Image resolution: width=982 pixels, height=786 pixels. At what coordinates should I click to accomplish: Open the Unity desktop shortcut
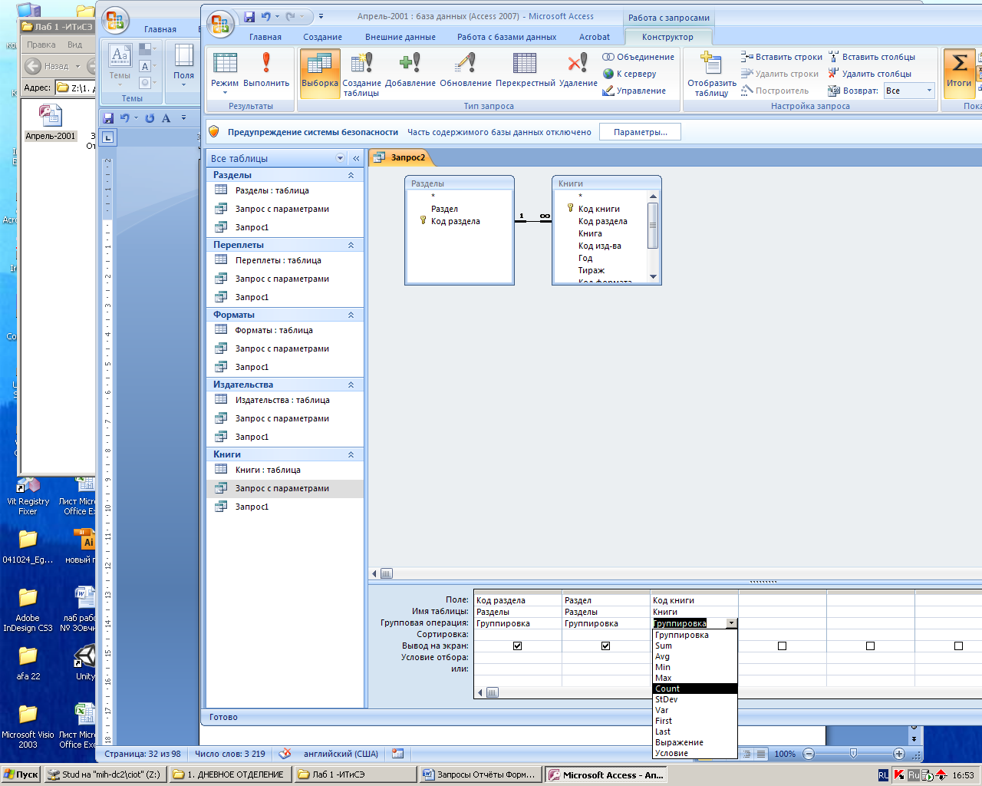coord(84,662)
